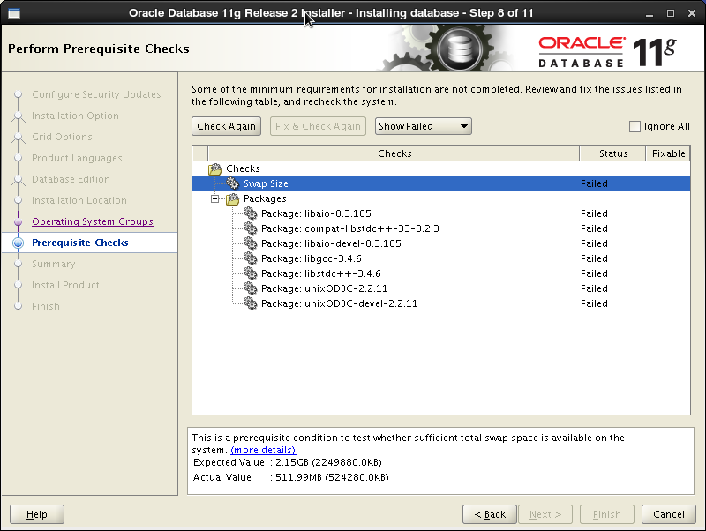Click the Finish step in sidebar
Image resolution: width=706 pixels, height=531 pixels.
coord(46,306)
